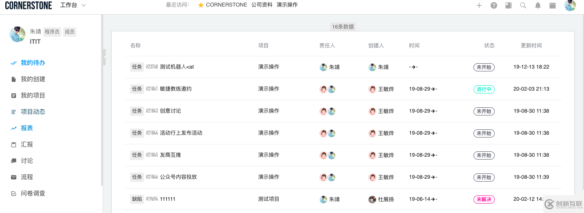This screenshot has height=213, width=584.
Task: Go to 项目动态 in the sidebar
Action: pos(33,112)
